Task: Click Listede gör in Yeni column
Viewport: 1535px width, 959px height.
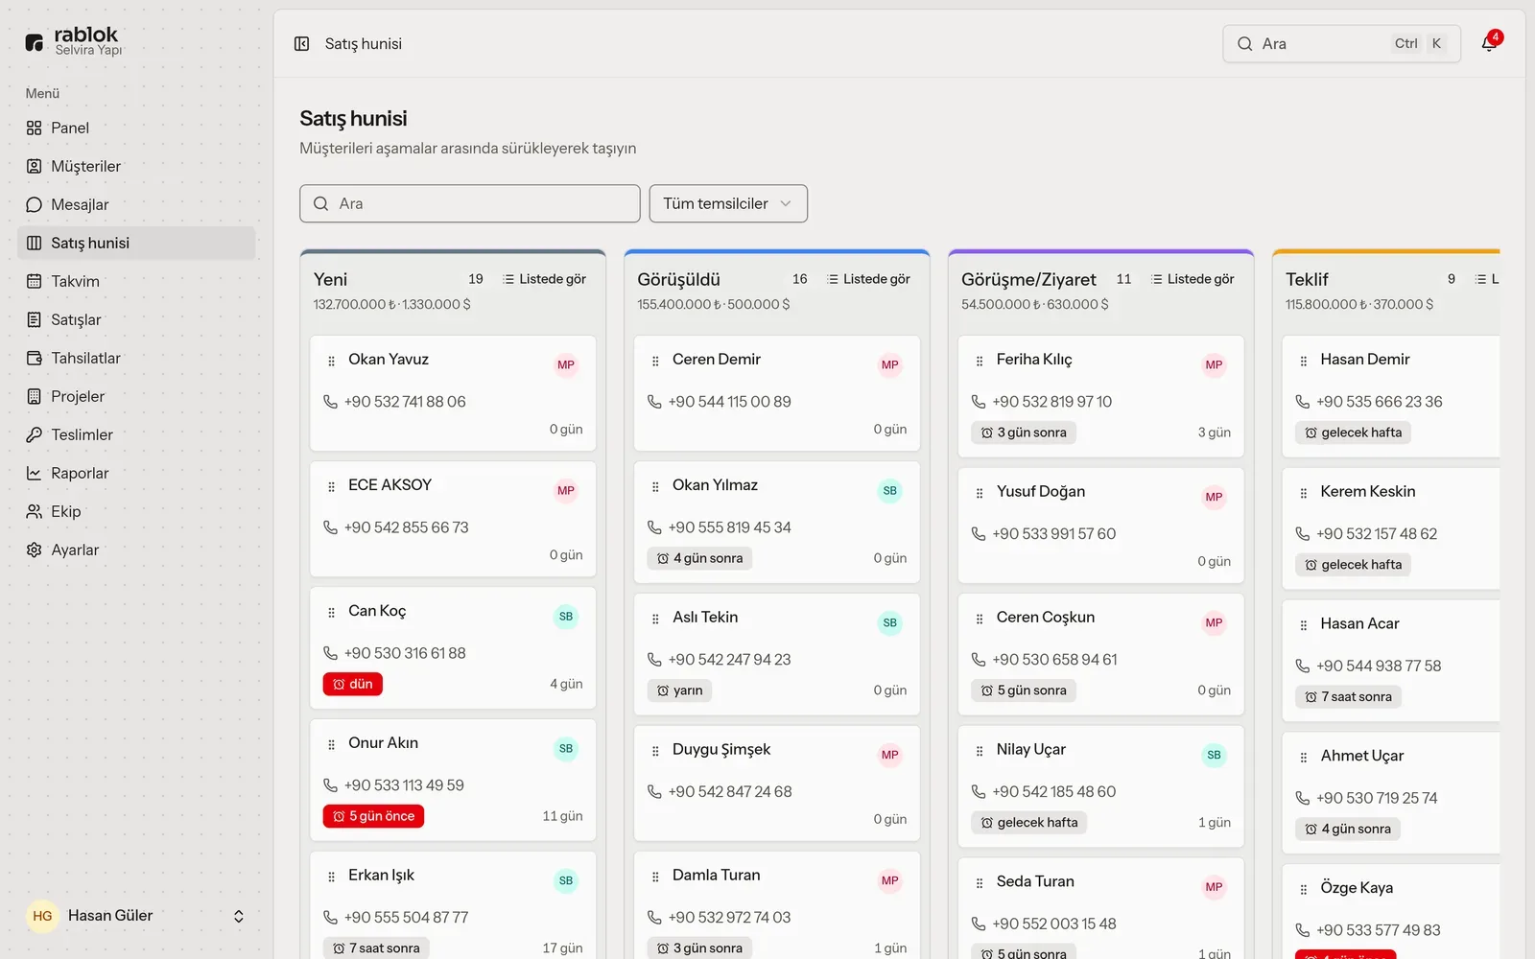Action: [544, 279]
